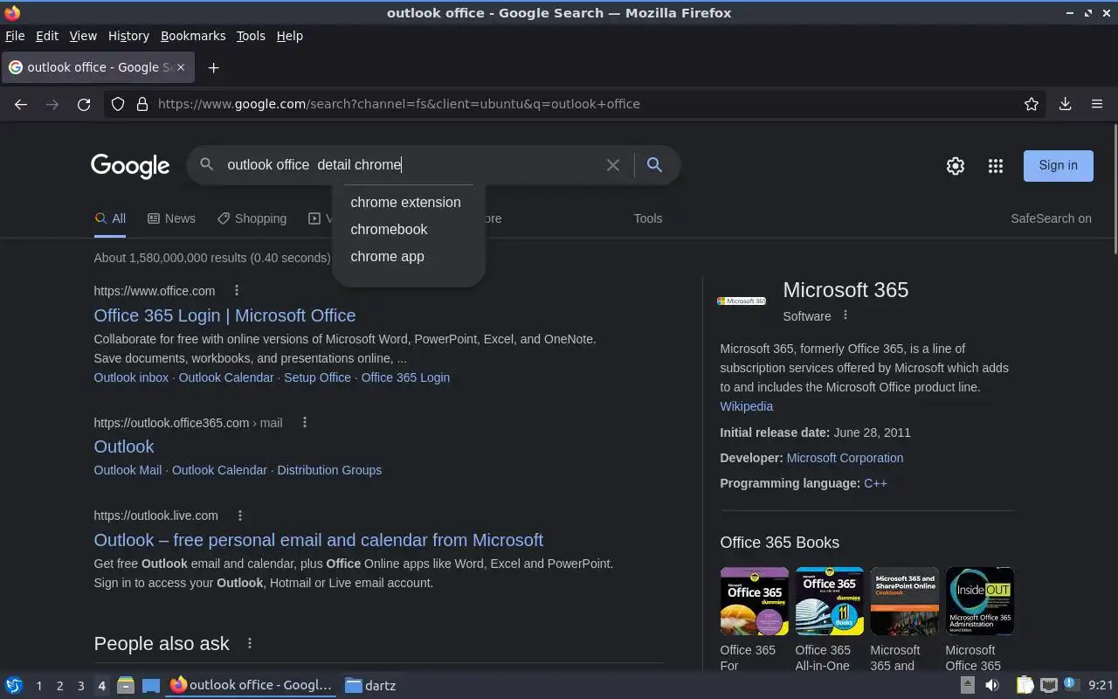View site info via the padlock icon
The image size is (1118, 699).
point(142,104)
